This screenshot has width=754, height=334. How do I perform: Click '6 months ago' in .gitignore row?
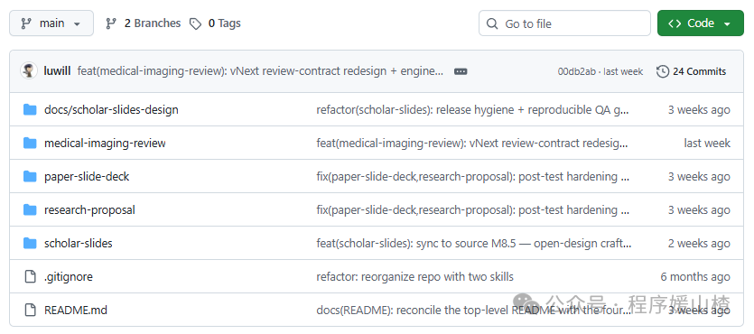[695, 277]
